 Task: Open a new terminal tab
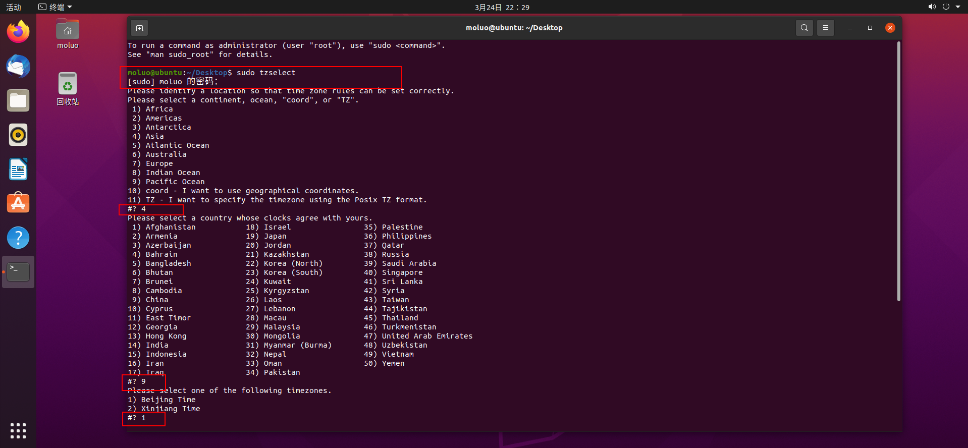[140, 28]
